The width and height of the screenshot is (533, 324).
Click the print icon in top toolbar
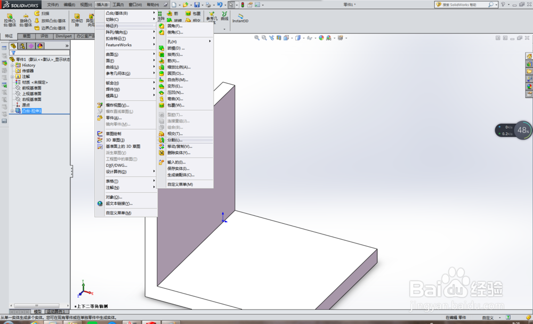tap(208, 5)
